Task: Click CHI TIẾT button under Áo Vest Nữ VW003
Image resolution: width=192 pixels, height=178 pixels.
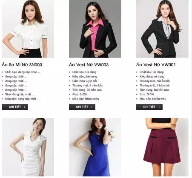Action: tap(82, 107)
